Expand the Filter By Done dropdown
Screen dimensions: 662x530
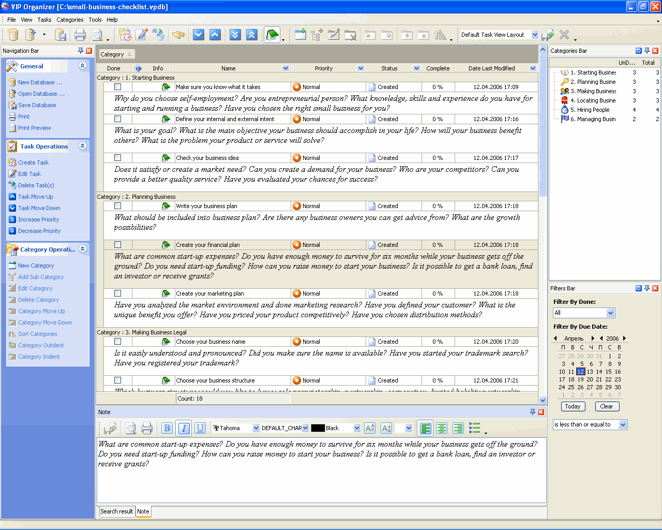(610, 313)
